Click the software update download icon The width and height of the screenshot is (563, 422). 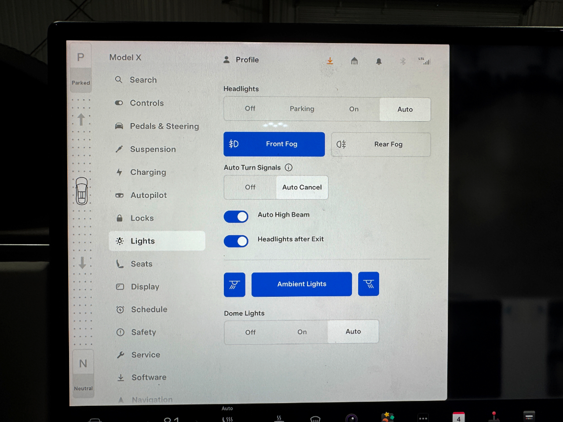point(330,61)
